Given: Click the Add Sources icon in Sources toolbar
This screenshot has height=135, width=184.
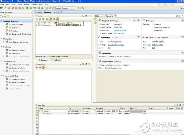Looking at the screenshot, I should pos(50,19).
